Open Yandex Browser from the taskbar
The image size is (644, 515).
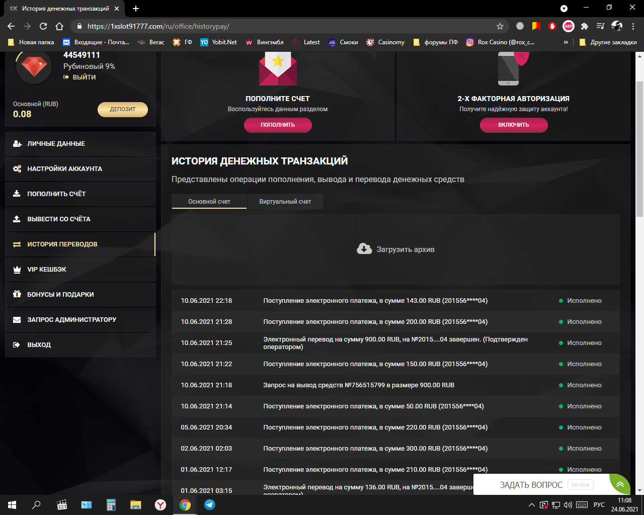[160, 505]
